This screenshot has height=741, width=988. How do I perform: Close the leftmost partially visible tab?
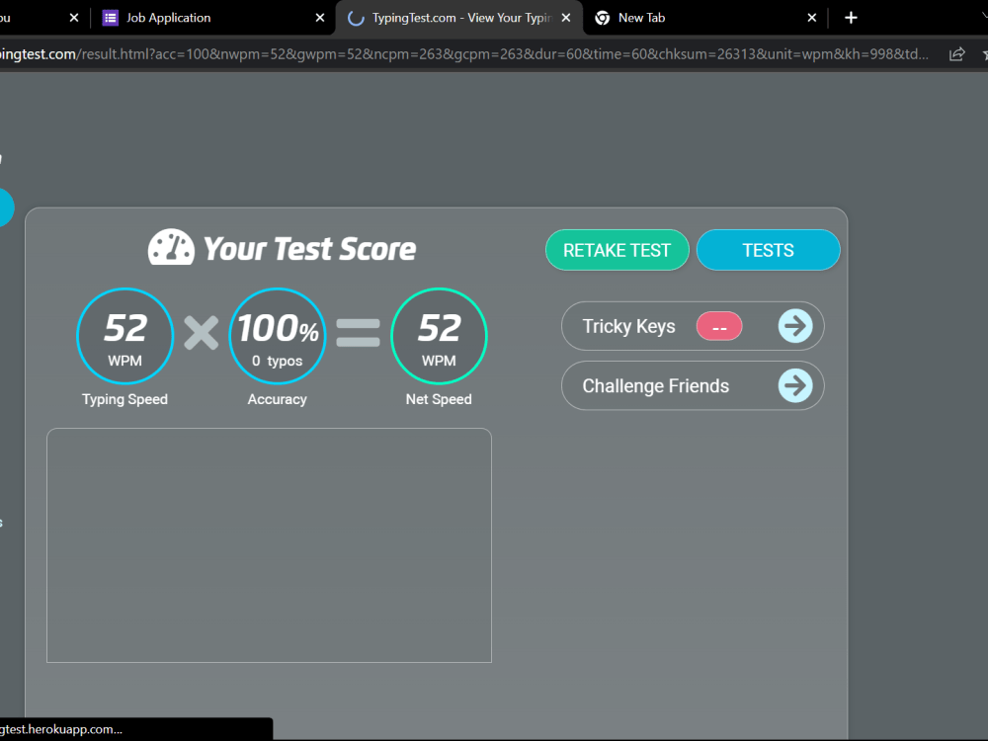pyautogui.click(x=74, y=18)
